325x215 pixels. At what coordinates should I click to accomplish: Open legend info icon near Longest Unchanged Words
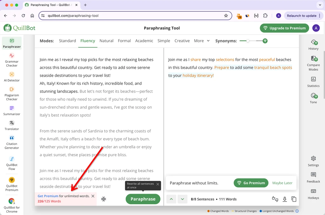pos(297,211)
